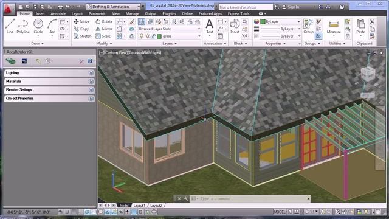Expand the Draw panel
Image resolution: width=389 pixels, height=219 pixels.
[38, 43]
